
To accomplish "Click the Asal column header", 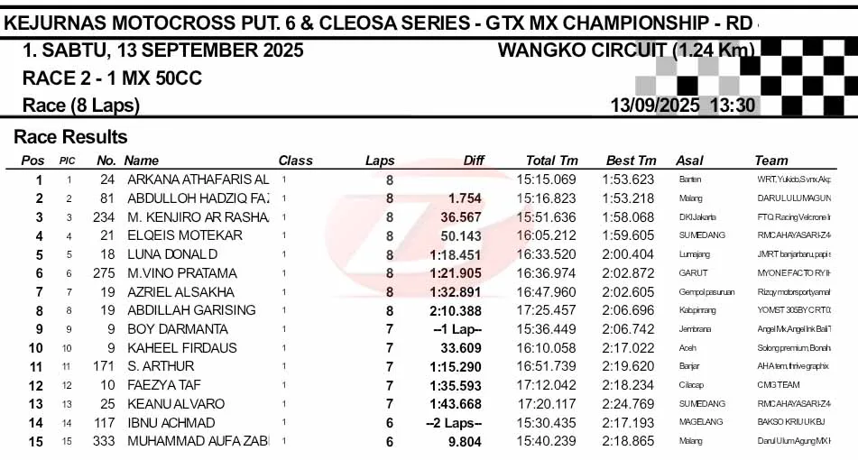I will click(x=689, y=161).
